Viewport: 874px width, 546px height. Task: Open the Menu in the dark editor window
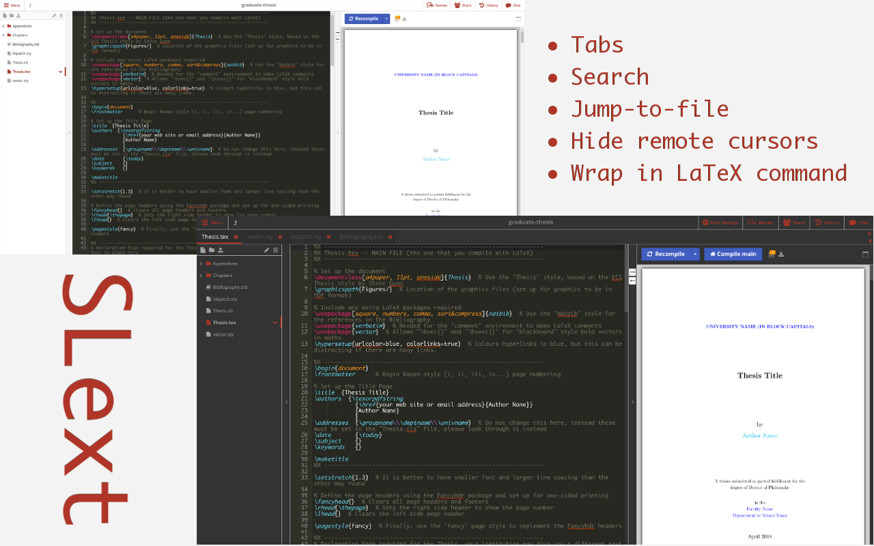click(x=213, y=222)
